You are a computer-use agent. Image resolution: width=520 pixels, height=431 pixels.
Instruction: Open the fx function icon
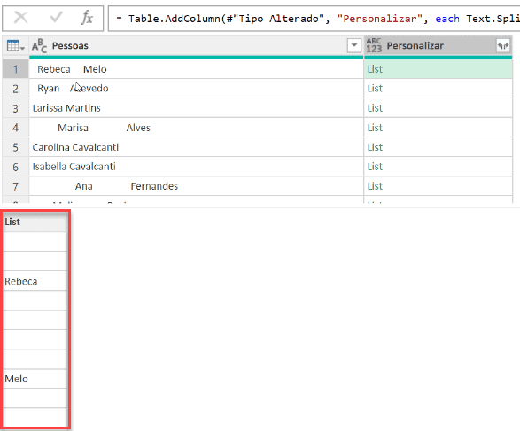pos(87,18)
